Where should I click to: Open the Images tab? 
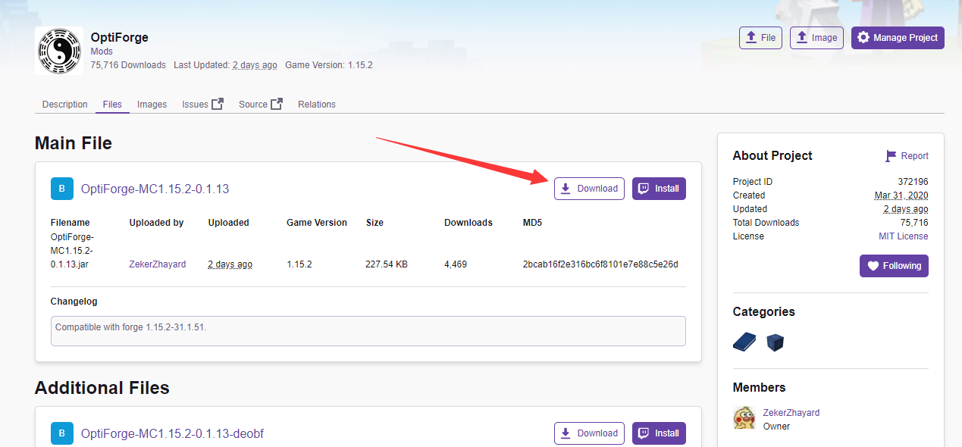tap(152, 105)
